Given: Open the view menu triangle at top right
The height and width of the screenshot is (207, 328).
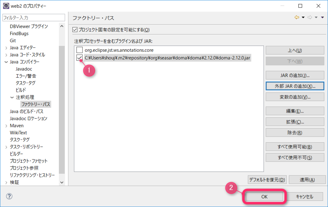Looking at the screenshot, I should click(x=323, y=18).
